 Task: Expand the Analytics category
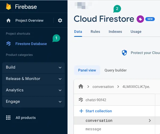[x=33, y=90]
